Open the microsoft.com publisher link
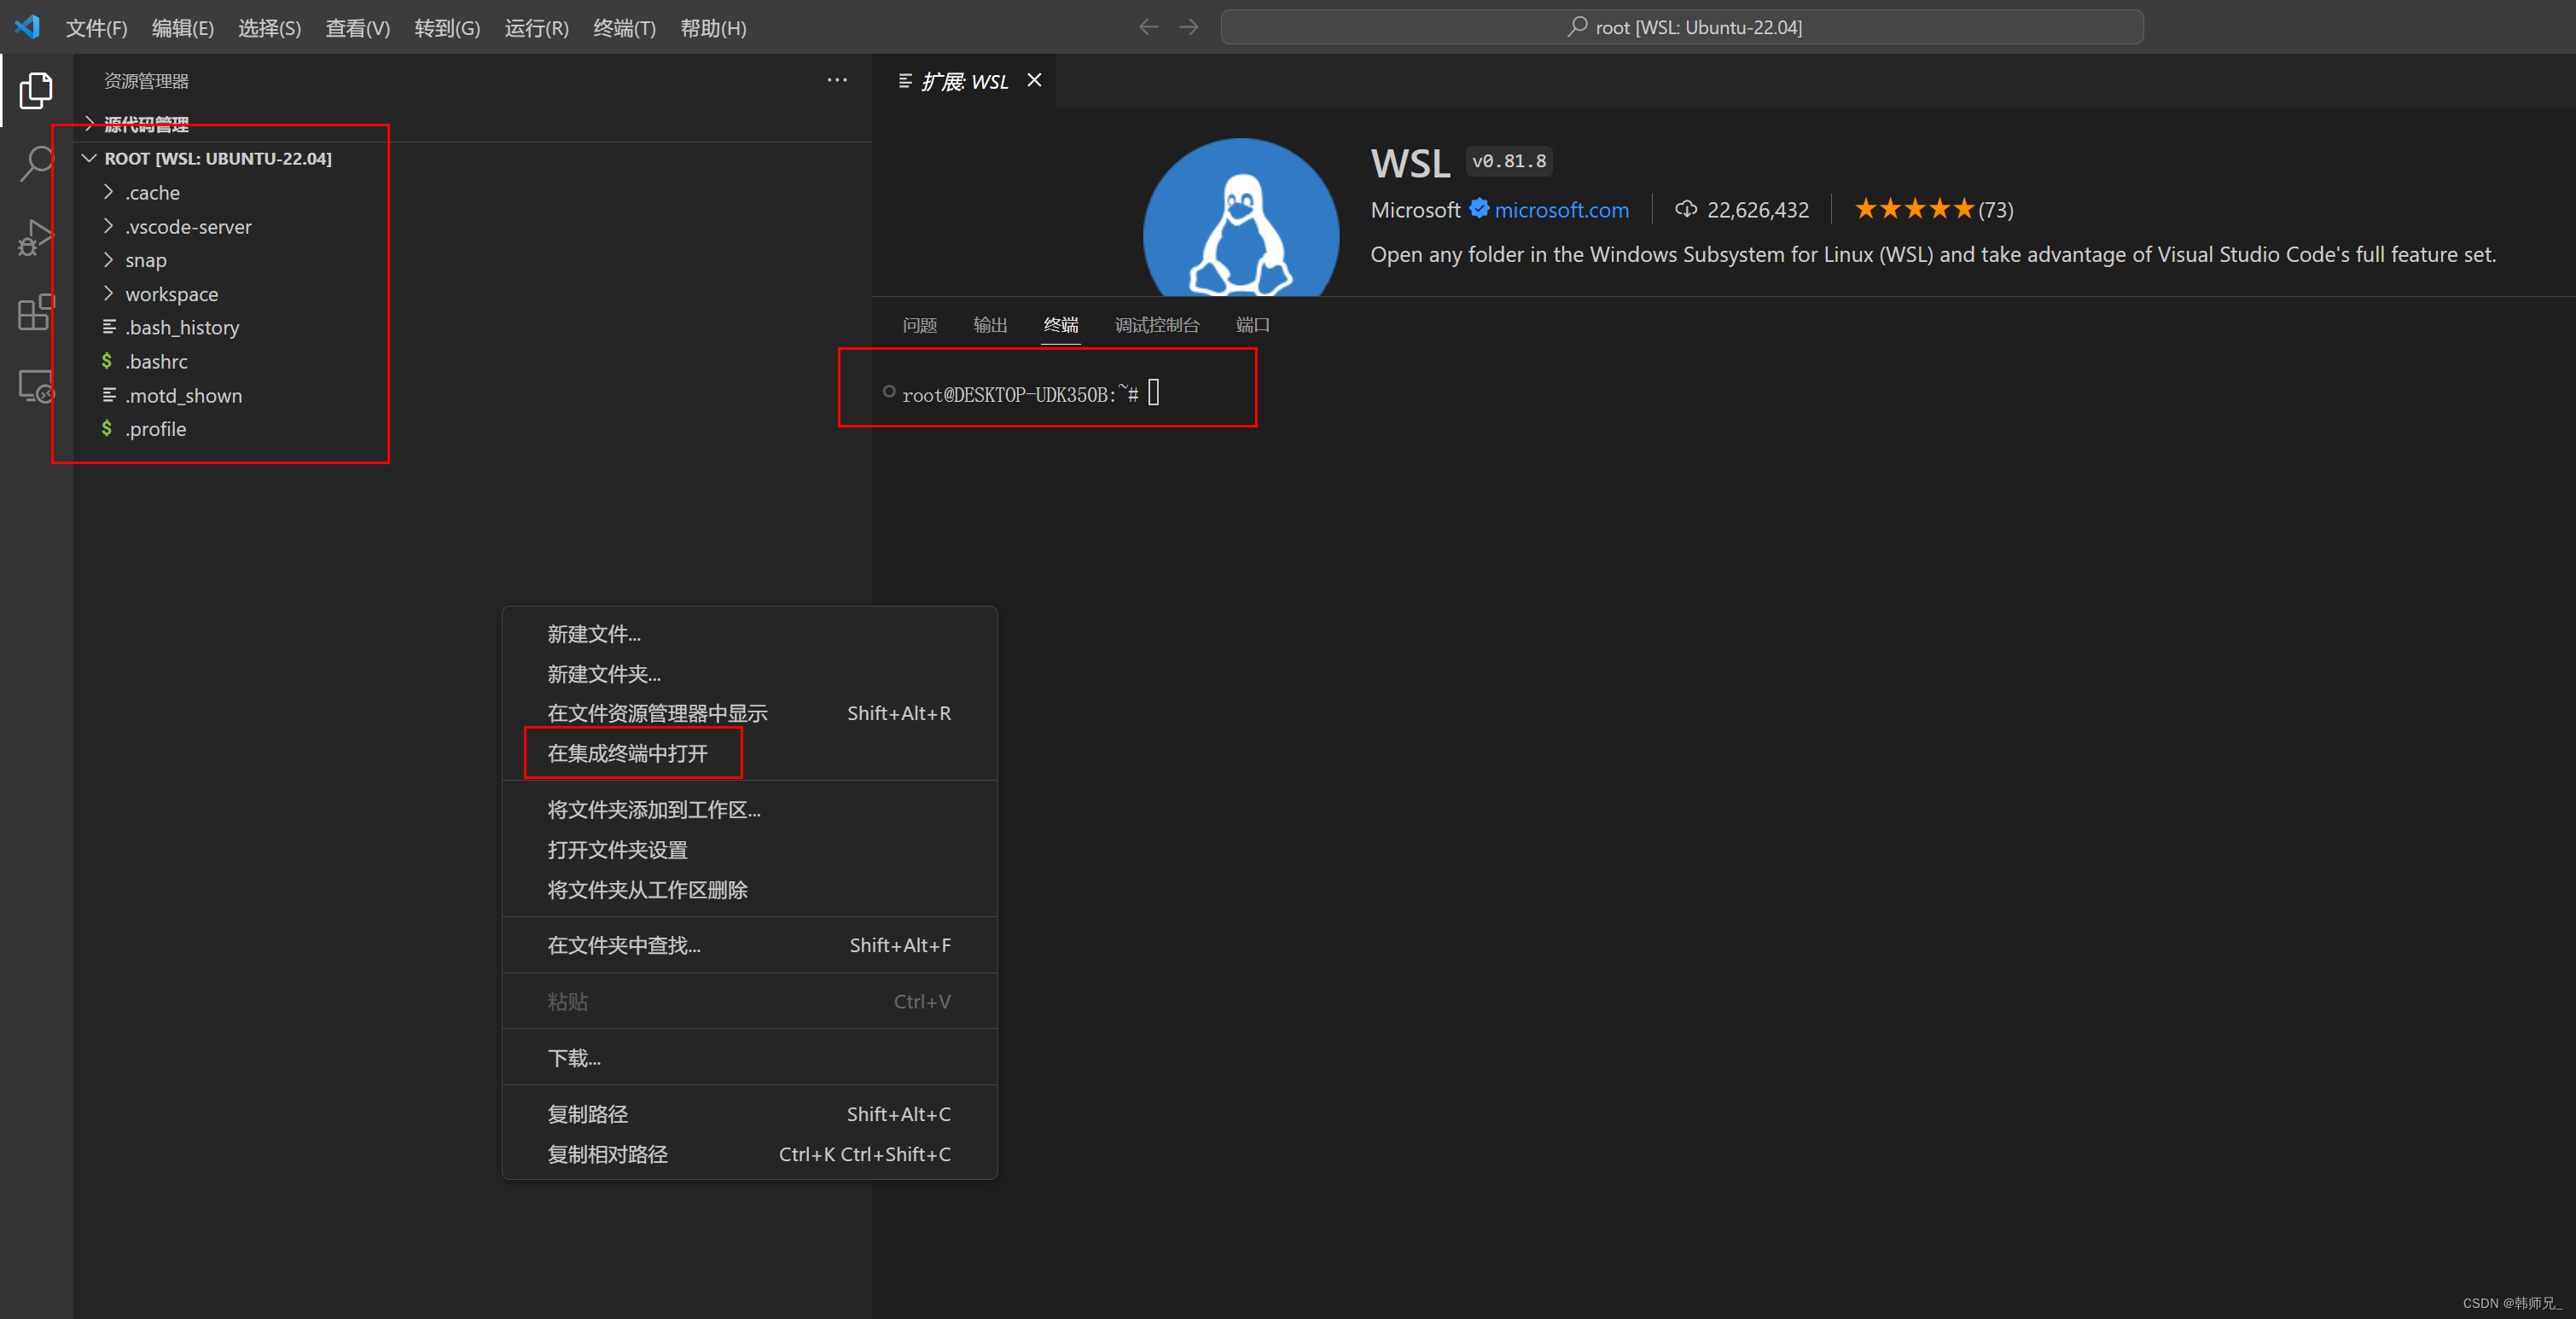The height and width of the screenshot is (1319, 2576). [x=1562, y=210]
